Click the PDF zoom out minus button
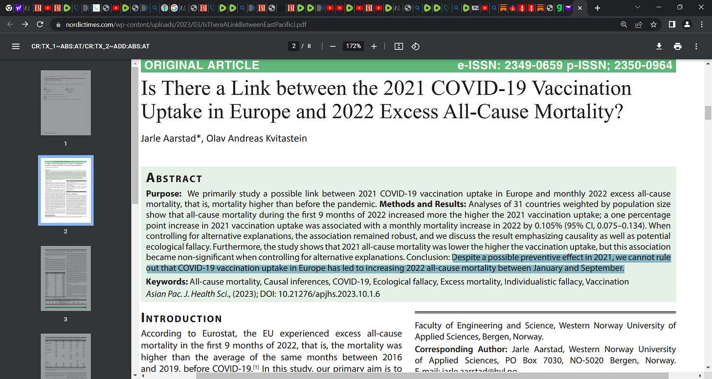The width and height of the screenshot is (712, 379). coord(333,46)
